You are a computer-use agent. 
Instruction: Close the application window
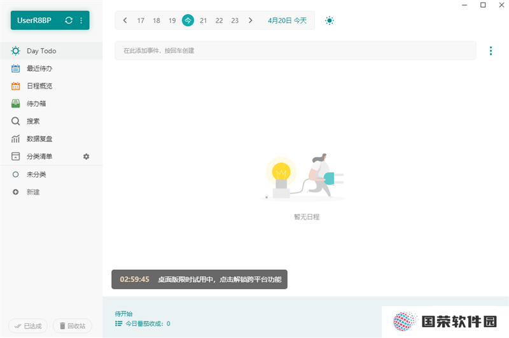click(x=501, y=5)
